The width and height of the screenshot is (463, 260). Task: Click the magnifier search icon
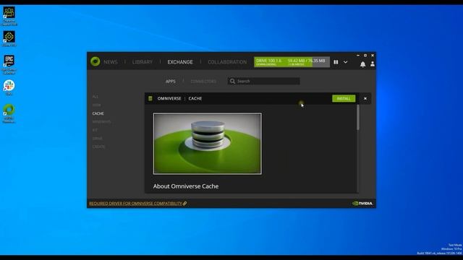tap(232, 81)
